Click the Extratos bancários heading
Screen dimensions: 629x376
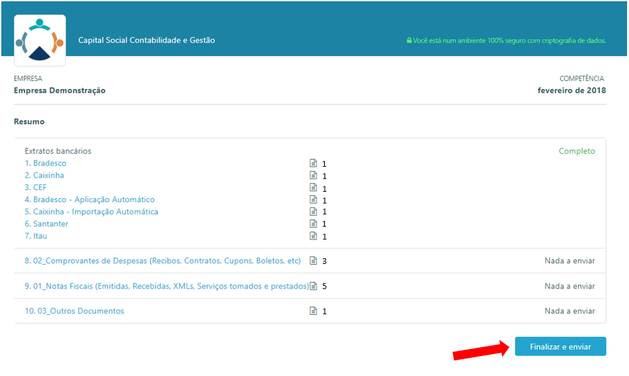pos(58,151)
